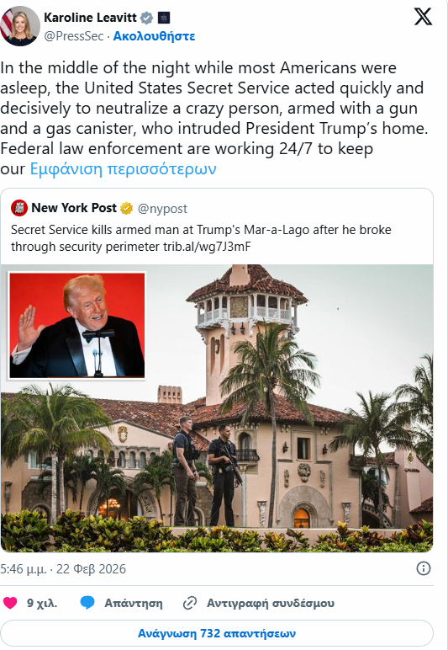Image resolution: width=448 pixels, height=650 pixels.
Task: Copy link with Αντιγραφή συνδέσμου
Action: click(259, 603)
